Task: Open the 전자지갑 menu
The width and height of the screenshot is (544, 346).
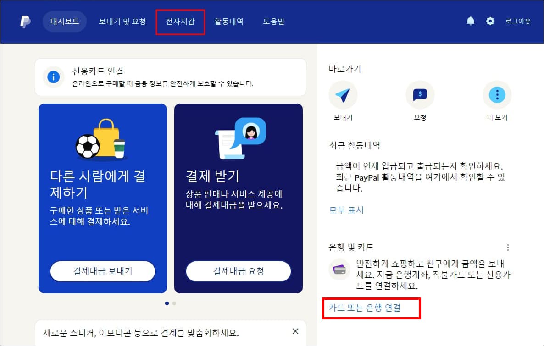Action: (x=180, y=21)
